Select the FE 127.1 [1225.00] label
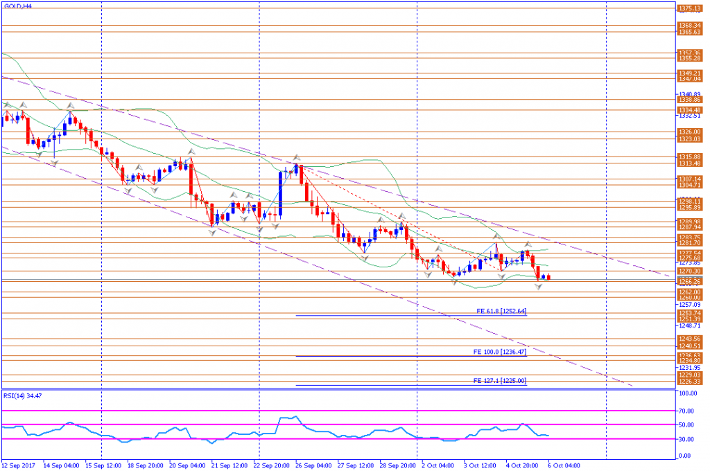 coord(500,381)
